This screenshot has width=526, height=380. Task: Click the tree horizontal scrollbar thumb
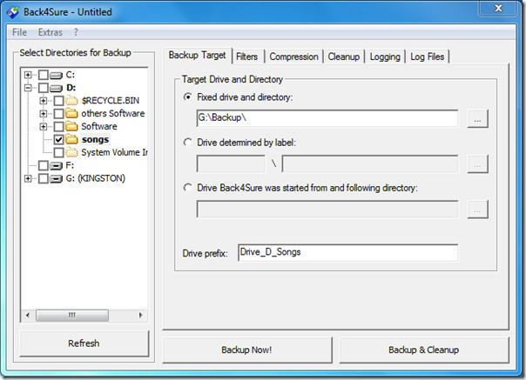click(x=72, y=316)
